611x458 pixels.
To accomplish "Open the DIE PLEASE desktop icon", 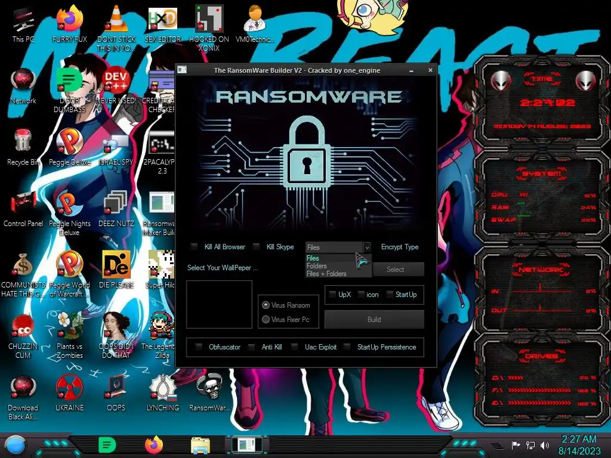I will point(116,270).
